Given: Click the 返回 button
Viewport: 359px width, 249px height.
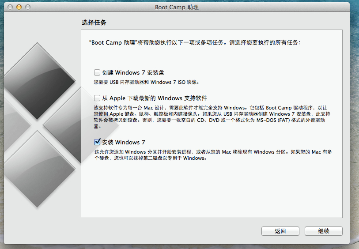Looking at the screenshot, I should click(x=280, y=231).
